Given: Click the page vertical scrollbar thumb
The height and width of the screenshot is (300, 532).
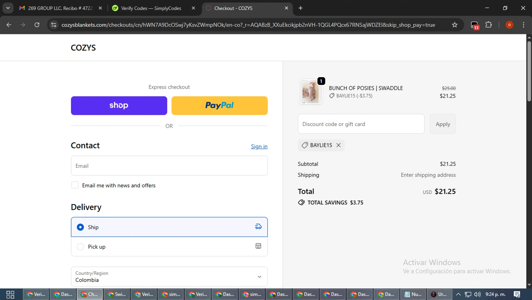Looking at the screenshot, I should pos(529,71).
